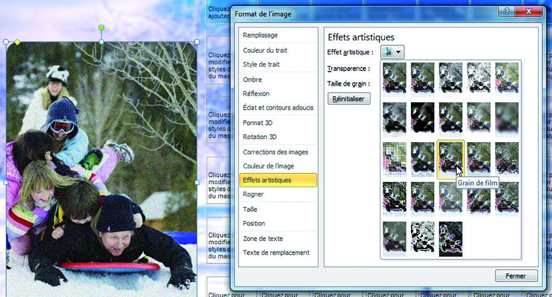This screenshot has width=552, height=297.
Task: Open the Style de trait section
Action: (x=278, y=64)
